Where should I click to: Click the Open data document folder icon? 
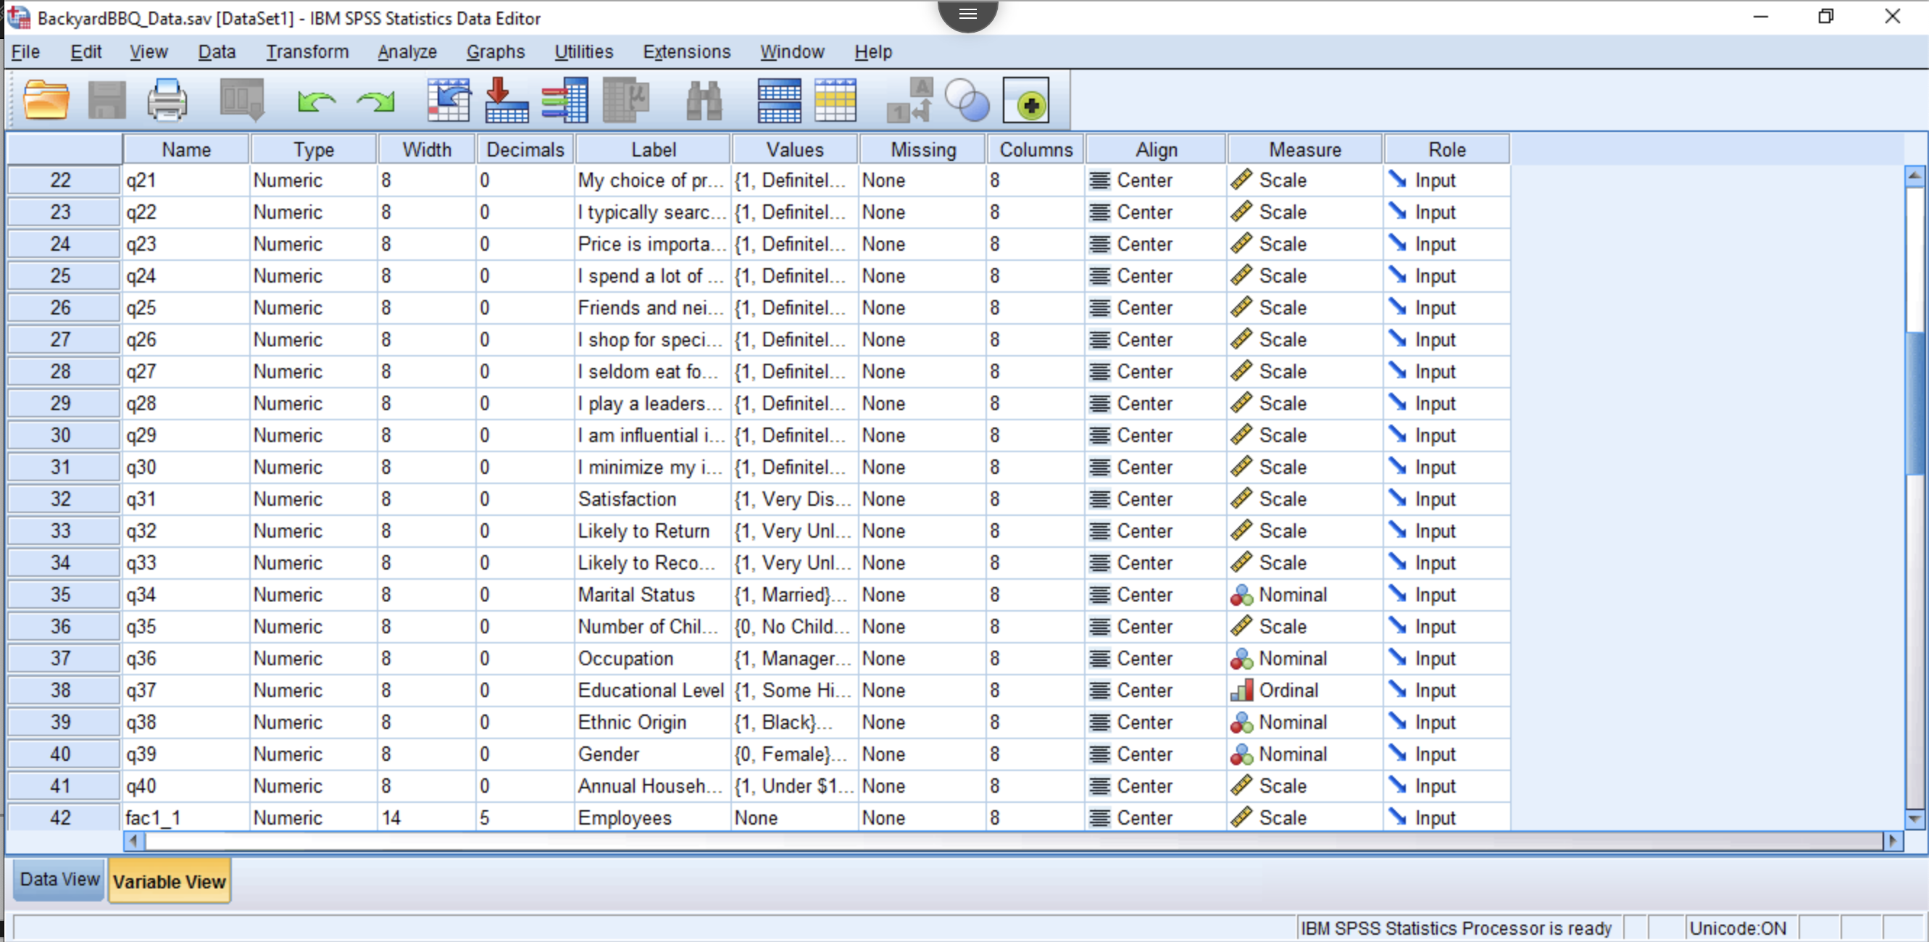pos(46,99)
